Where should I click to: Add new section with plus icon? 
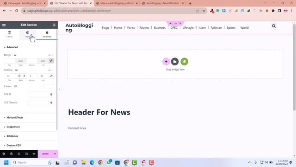[166, 62]
